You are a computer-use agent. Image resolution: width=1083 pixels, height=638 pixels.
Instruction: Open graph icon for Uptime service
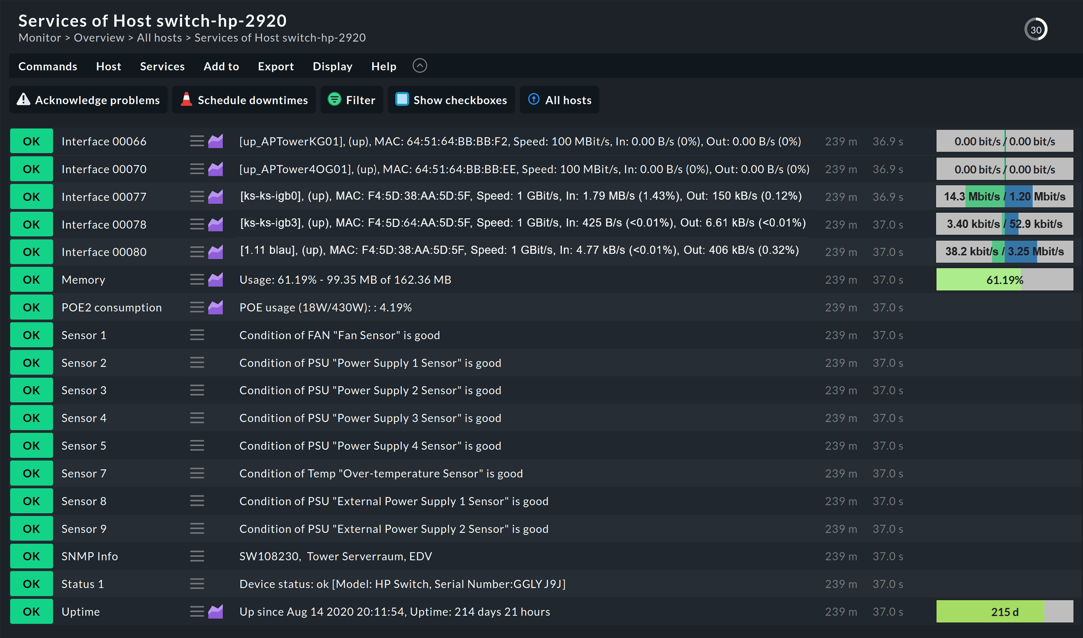pos(215,611)
